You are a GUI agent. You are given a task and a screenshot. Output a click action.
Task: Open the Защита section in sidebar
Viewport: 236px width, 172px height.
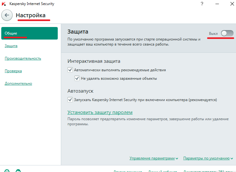[11, 46]
